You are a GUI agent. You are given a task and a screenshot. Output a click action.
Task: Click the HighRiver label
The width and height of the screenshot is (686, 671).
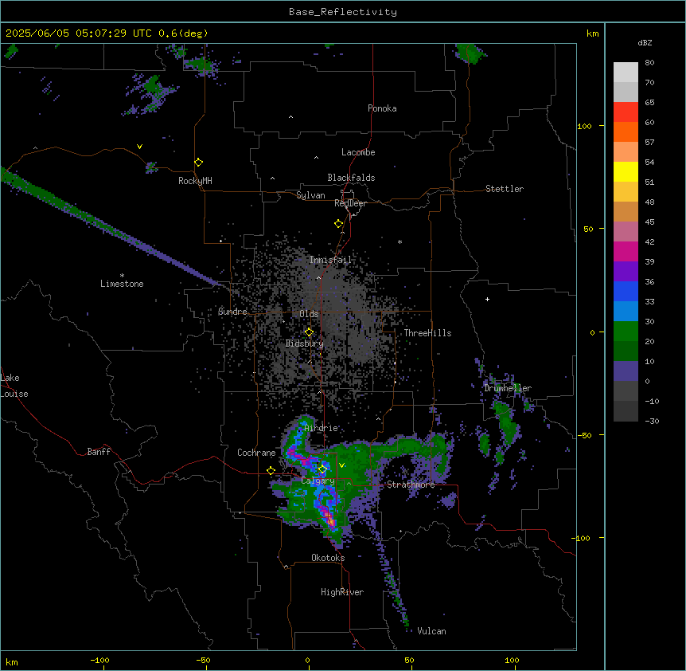(x=342, y=592)
